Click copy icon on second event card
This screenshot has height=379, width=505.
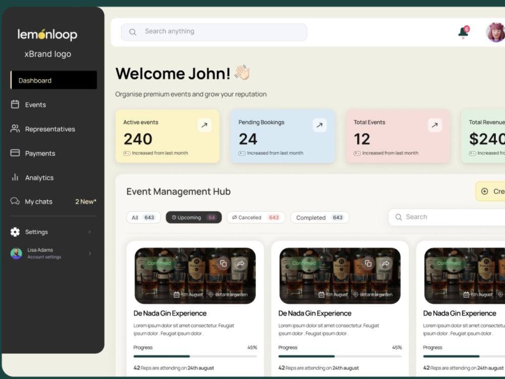(x=368, y=264)
